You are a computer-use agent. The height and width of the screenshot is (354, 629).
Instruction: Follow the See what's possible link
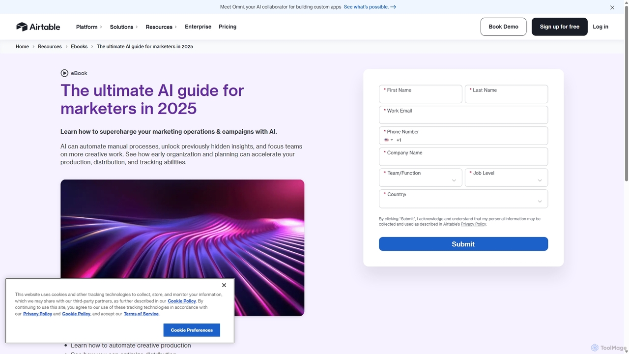coord(370,7)
